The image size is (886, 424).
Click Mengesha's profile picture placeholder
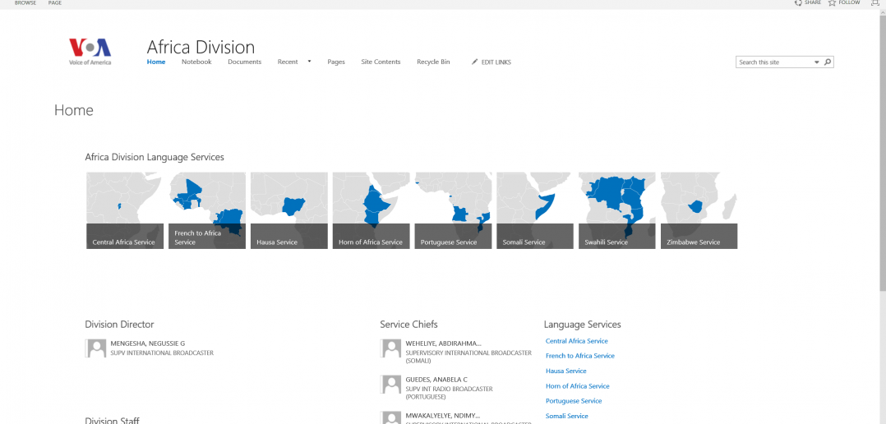tap(96, 348)
